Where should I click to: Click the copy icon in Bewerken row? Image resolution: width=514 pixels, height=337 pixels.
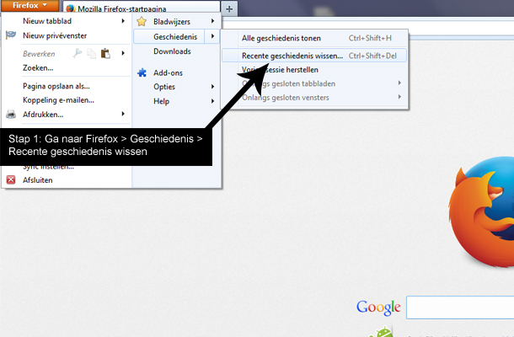tap(92, 53)
